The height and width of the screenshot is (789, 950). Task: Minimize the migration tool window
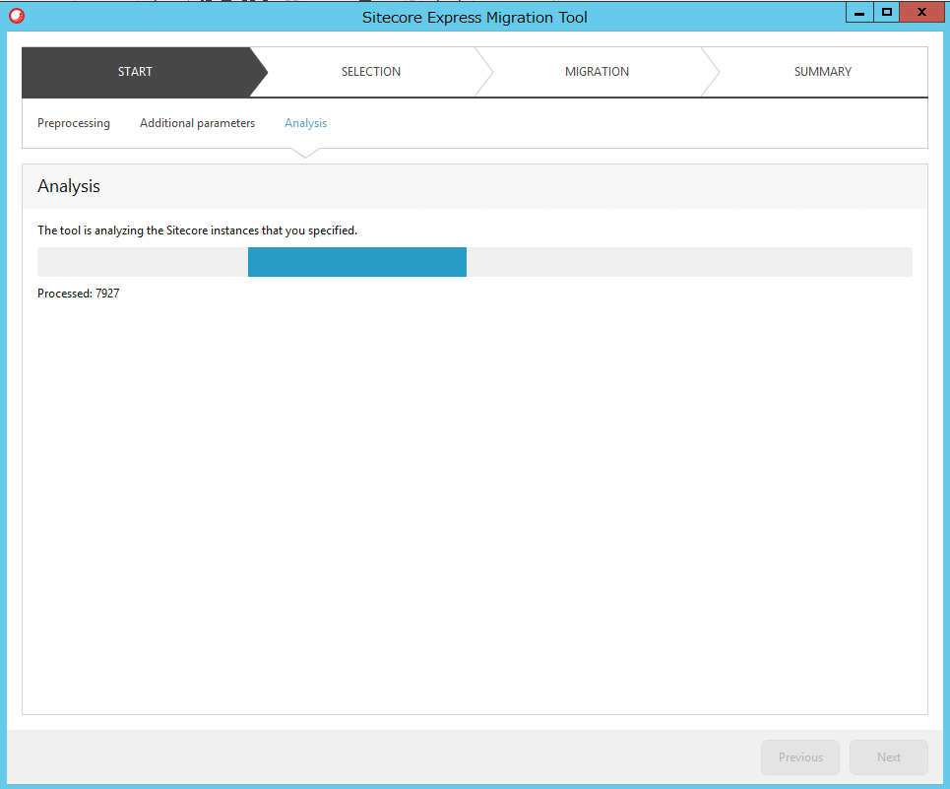click(859, 12)
